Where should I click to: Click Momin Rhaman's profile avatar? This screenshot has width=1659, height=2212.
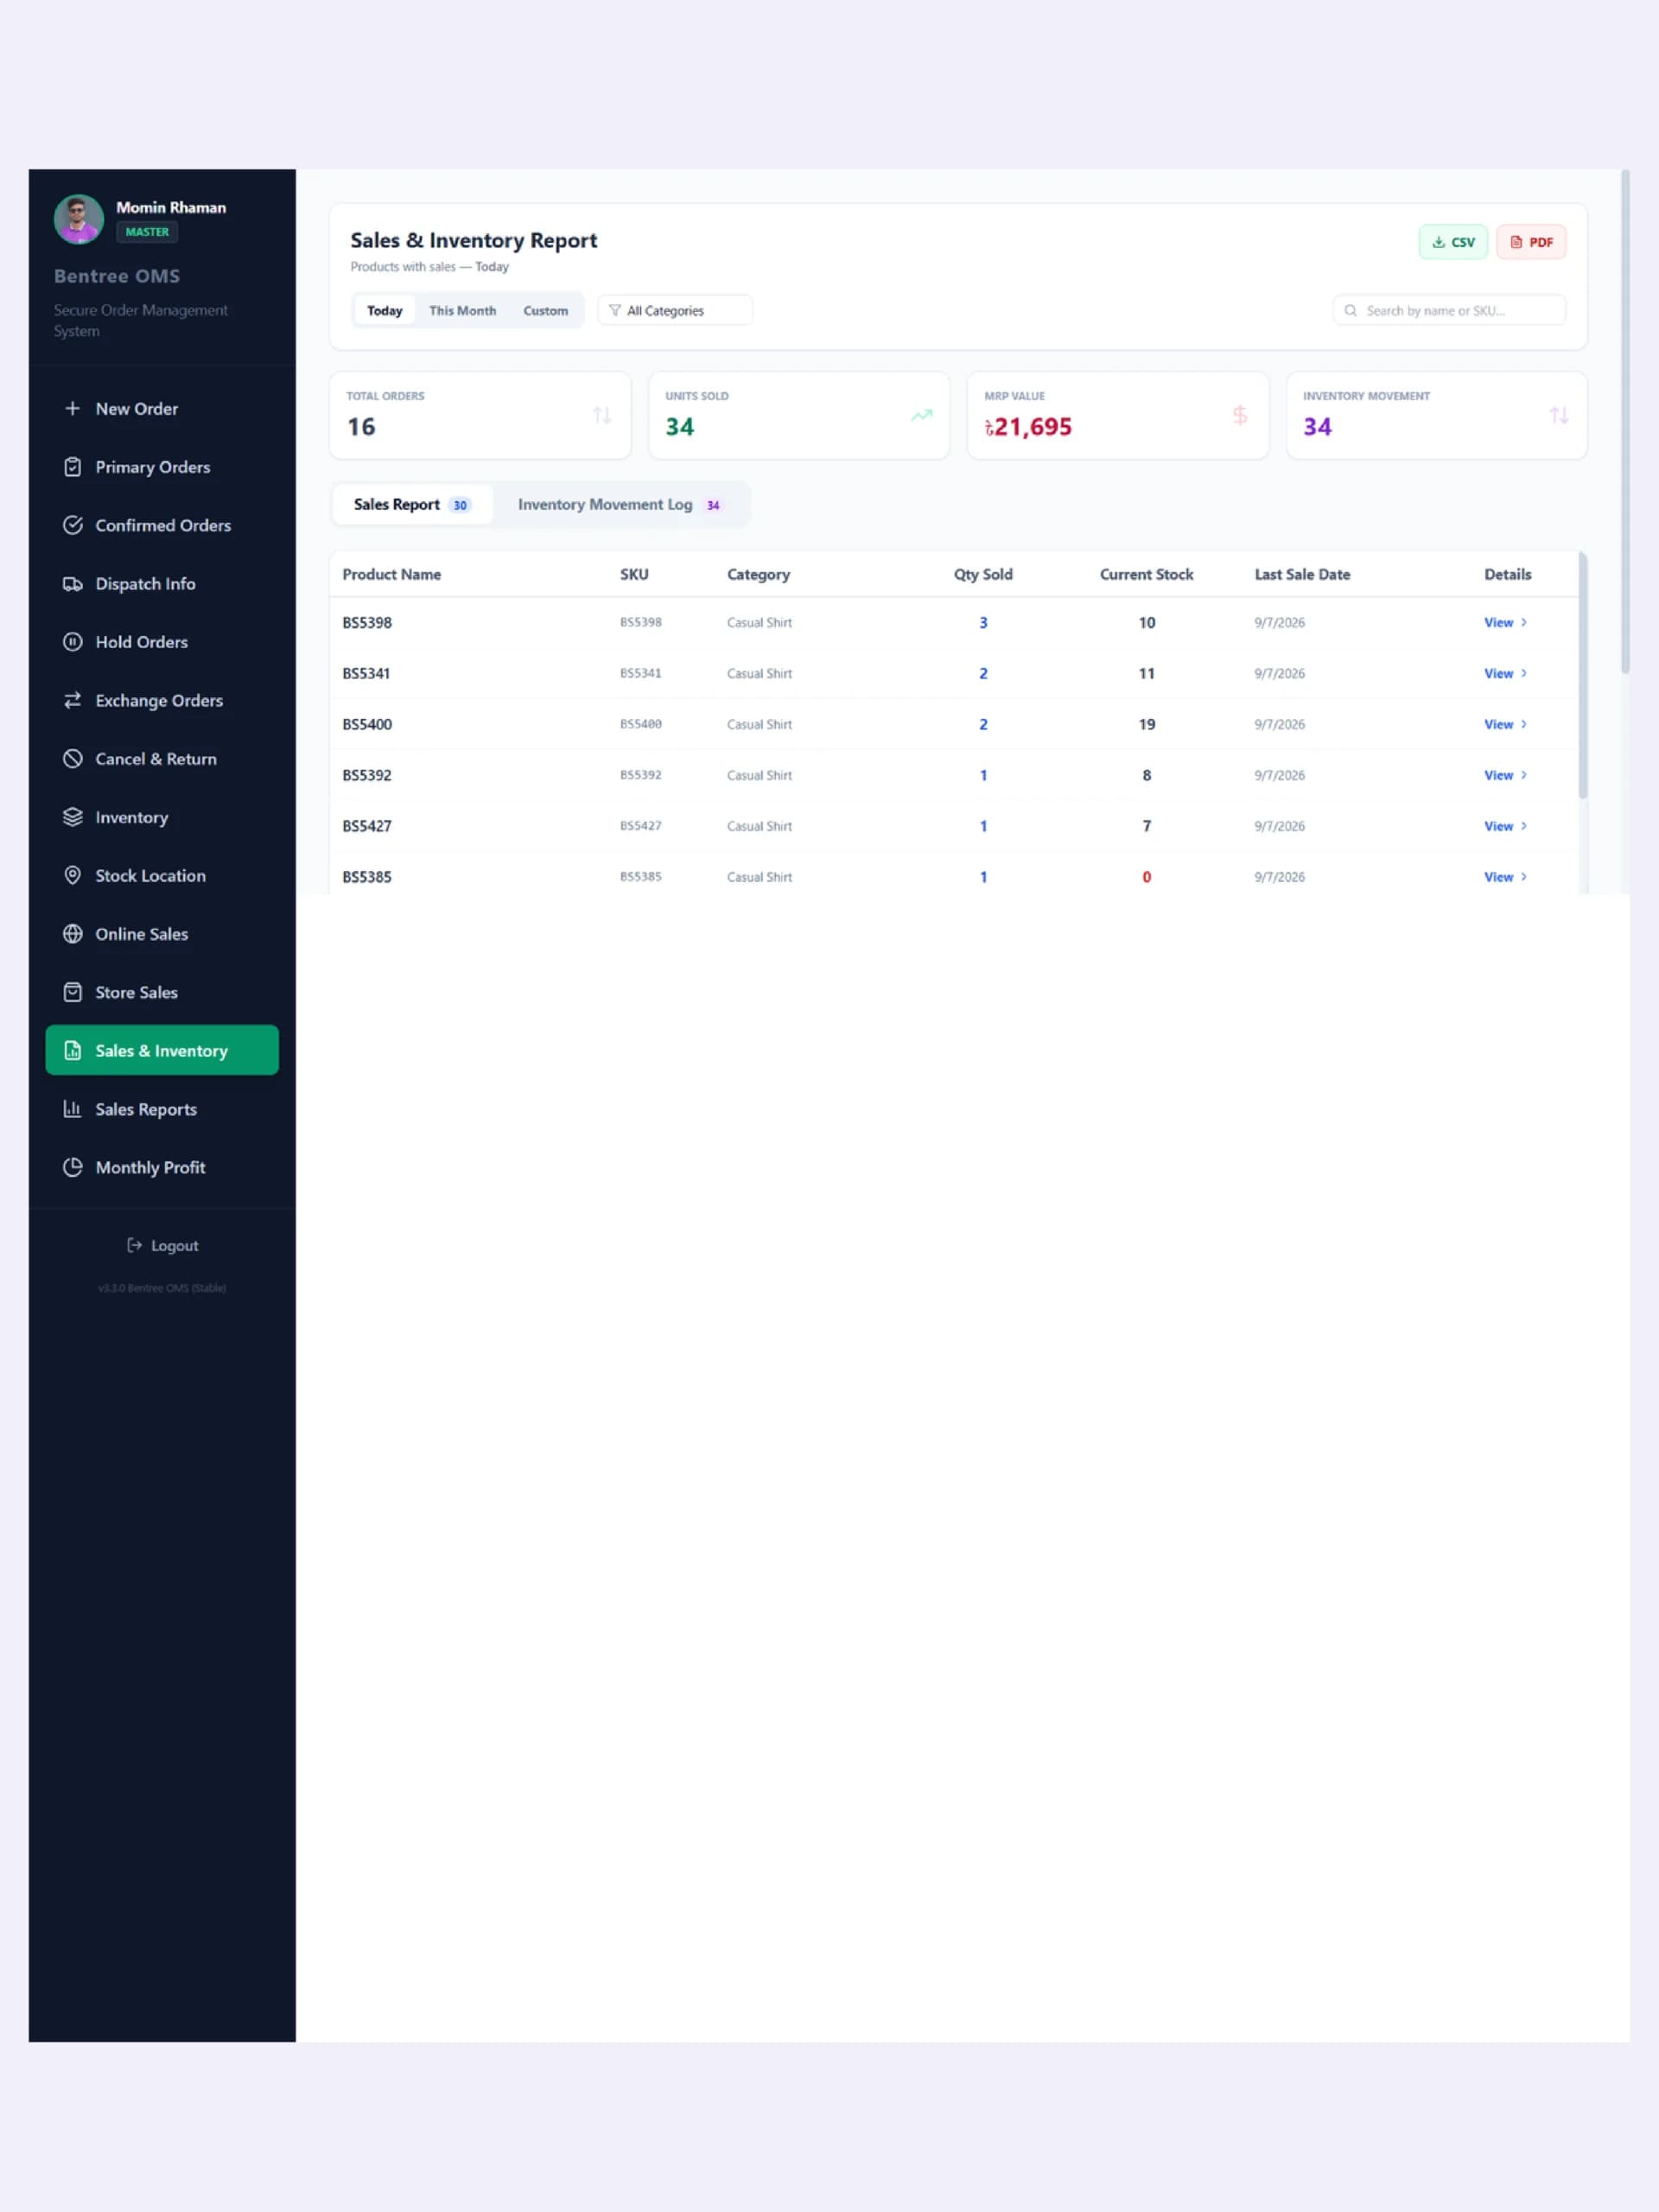(x=78, y=219)
